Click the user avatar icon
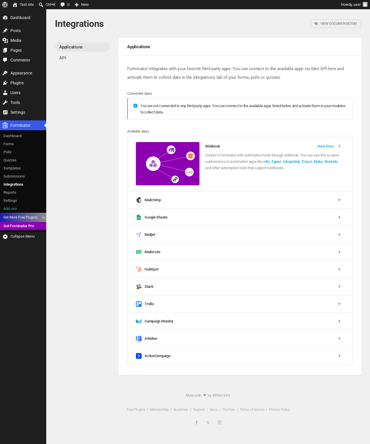The width and height of the screenshot is (370, 444). (x=365, y=5)
